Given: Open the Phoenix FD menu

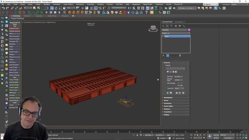Looking at the screenshot, I should (178, 4).
